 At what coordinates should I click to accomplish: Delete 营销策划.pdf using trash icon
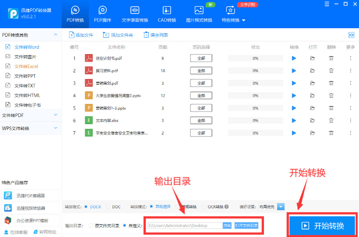331,83
